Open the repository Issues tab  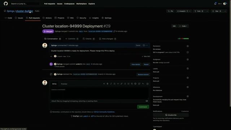[x=19, y=18]
